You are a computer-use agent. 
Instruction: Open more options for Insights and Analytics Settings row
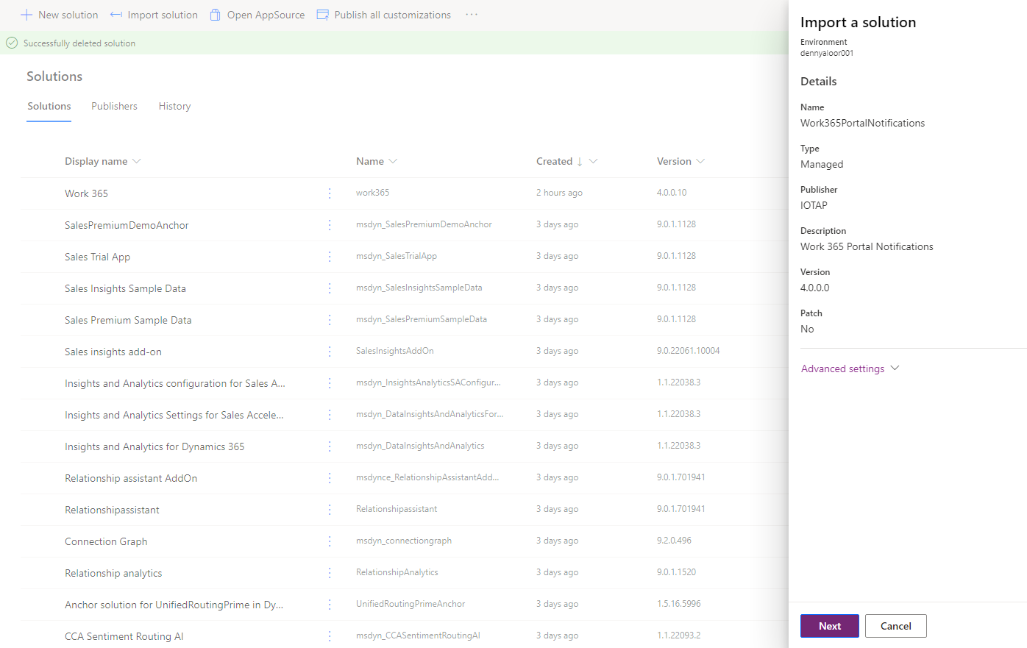[x=330, y=415]
